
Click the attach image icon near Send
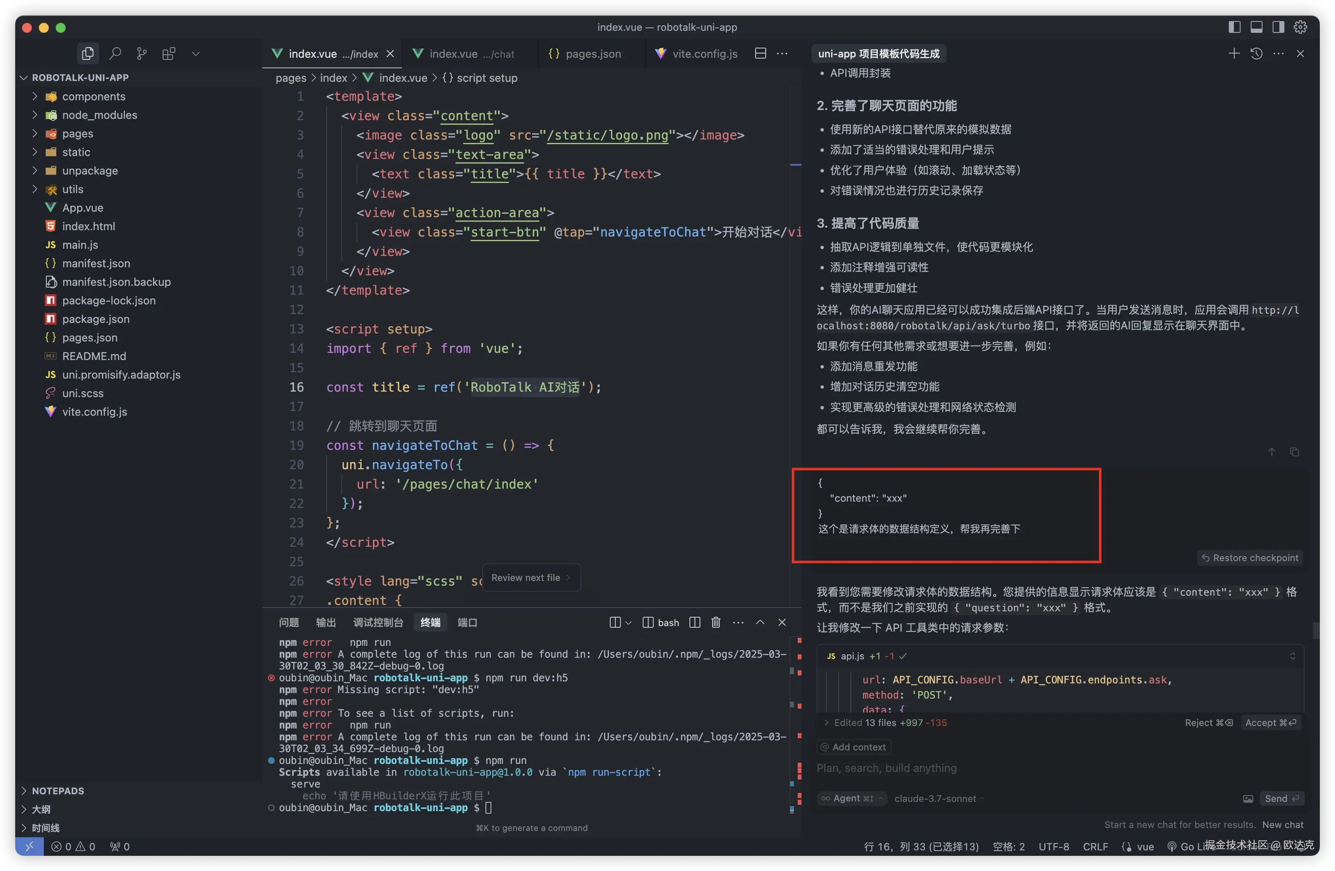pos(1248,798)
